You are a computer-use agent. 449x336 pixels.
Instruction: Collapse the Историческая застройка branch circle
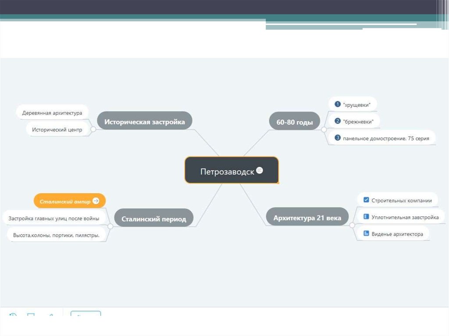pos(93,129)
